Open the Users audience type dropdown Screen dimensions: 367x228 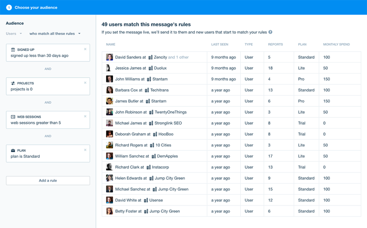[x=14, y=33]
